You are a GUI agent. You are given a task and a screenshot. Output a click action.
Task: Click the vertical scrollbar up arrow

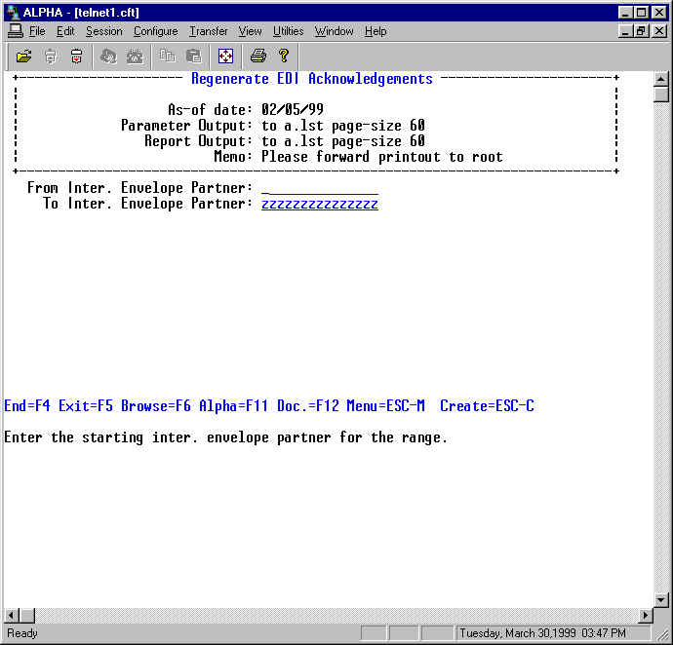661,80
